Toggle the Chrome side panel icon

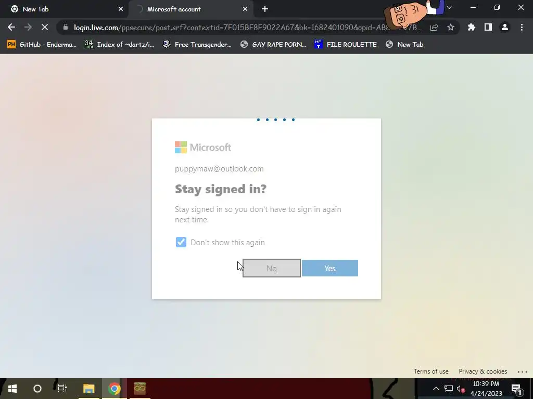(488, 27)
